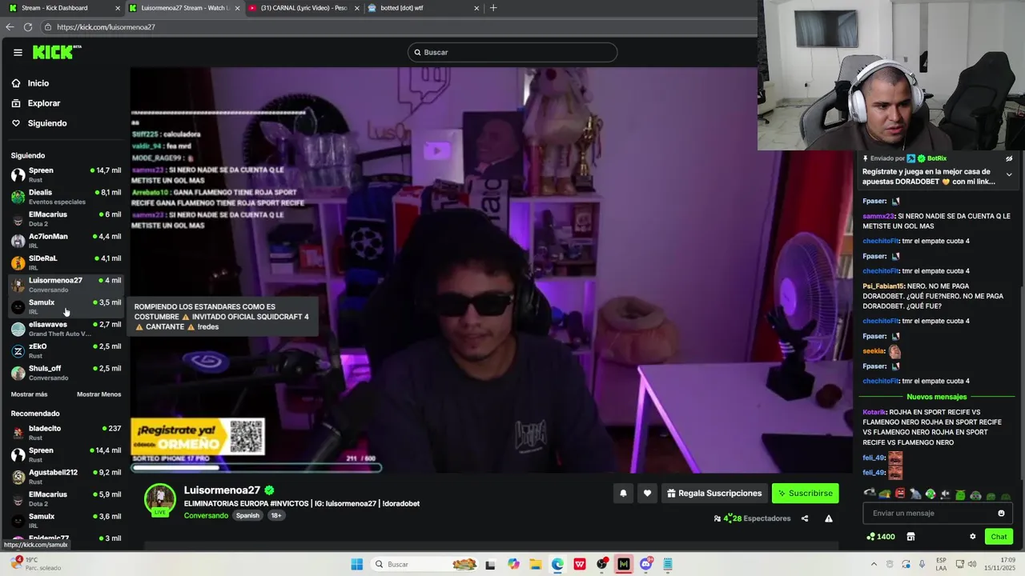Share the stream via share icon
The height and width of the screenshot is (576, 1025).
805,518
